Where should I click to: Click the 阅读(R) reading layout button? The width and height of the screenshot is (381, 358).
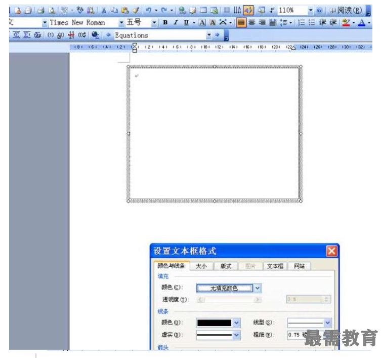click(x=346, y=10)
